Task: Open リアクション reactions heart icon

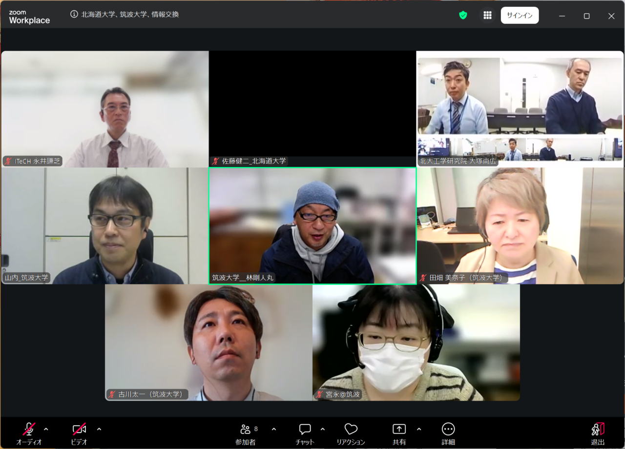Action: click(351, 433)
